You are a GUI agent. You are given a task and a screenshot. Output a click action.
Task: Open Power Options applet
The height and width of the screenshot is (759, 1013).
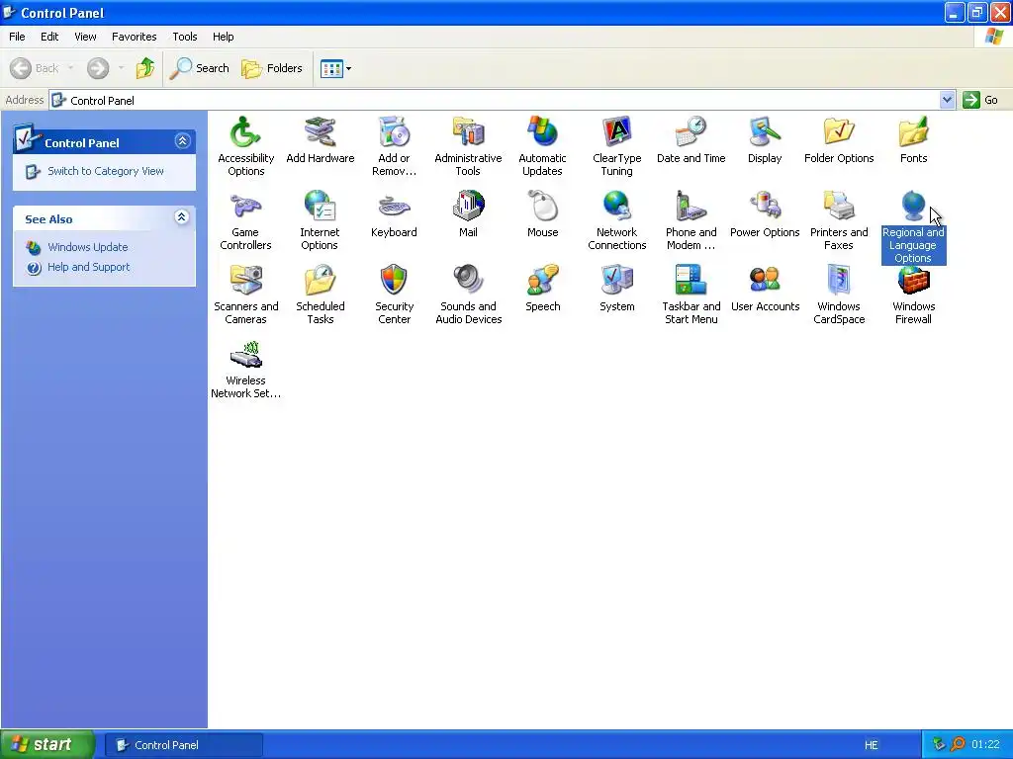765,207
